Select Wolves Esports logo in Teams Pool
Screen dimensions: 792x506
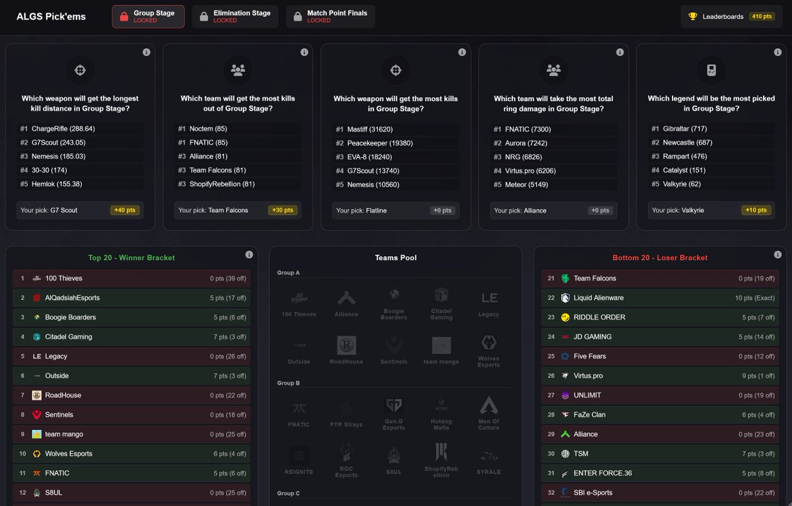489,344
